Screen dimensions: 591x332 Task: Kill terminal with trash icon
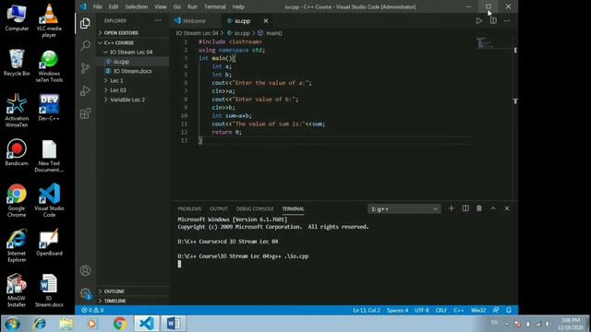click(x=479, y=208)
